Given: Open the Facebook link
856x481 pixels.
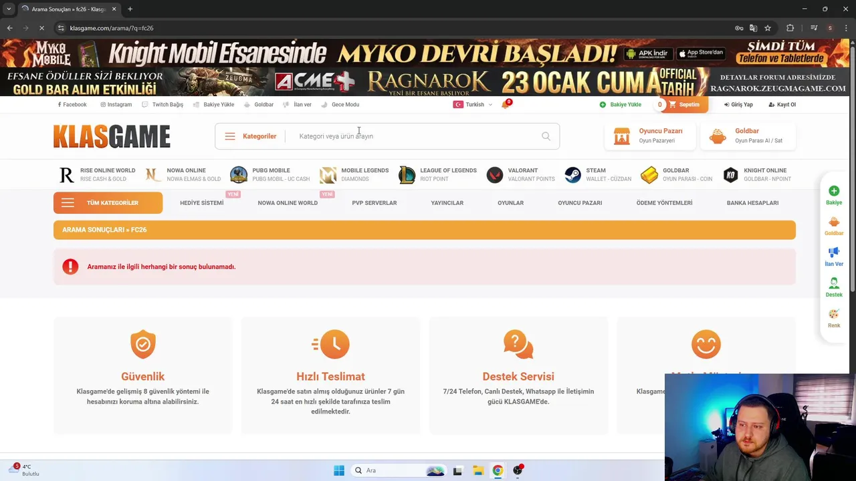Looking at the screenshot, I should point(72,104).
